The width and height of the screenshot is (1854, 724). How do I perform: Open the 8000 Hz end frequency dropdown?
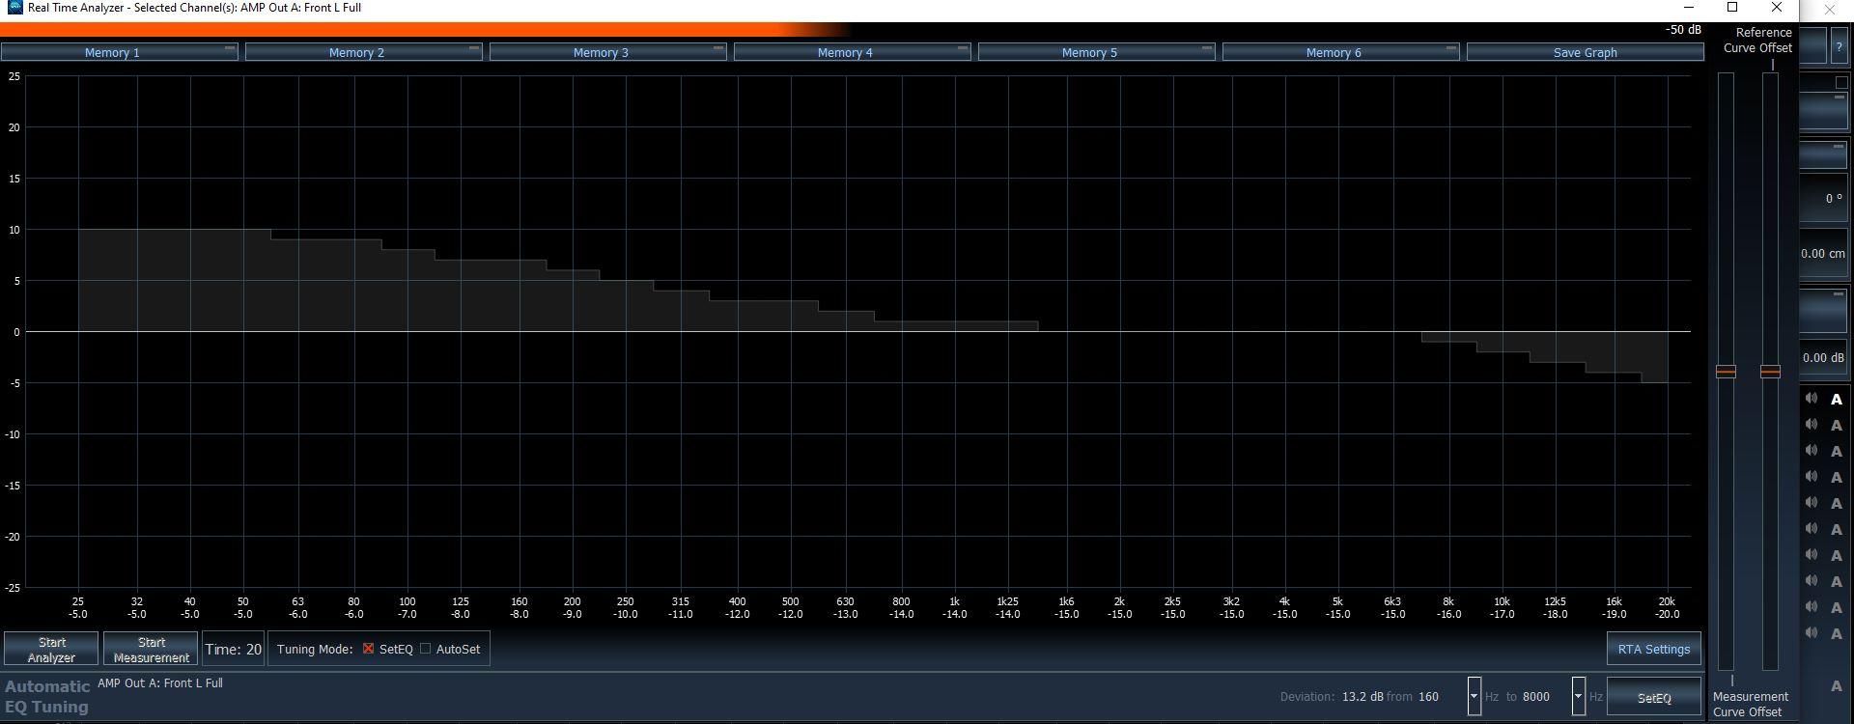point(1578,696)
